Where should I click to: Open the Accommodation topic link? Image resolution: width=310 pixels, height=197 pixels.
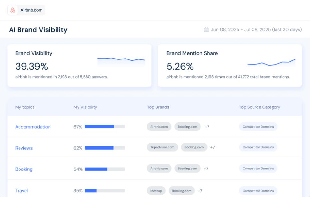pos(33,127)
